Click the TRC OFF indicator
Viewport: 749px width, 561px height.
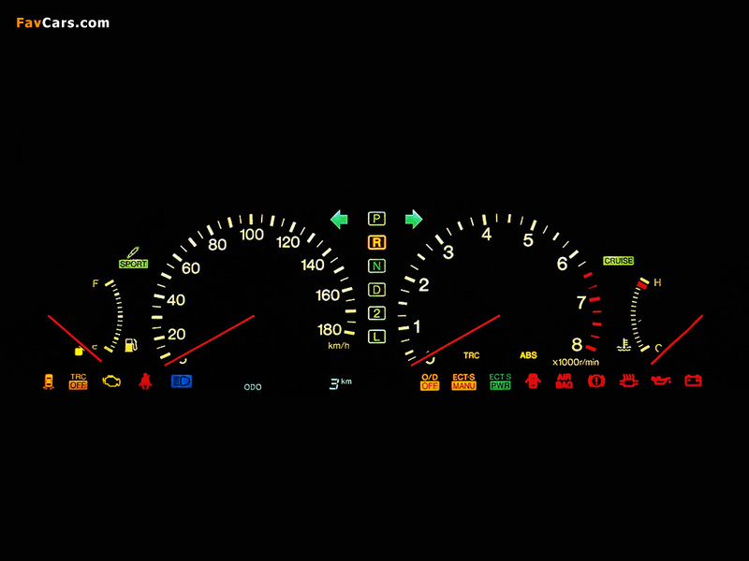pyautogui.click(x=78, y=381)
